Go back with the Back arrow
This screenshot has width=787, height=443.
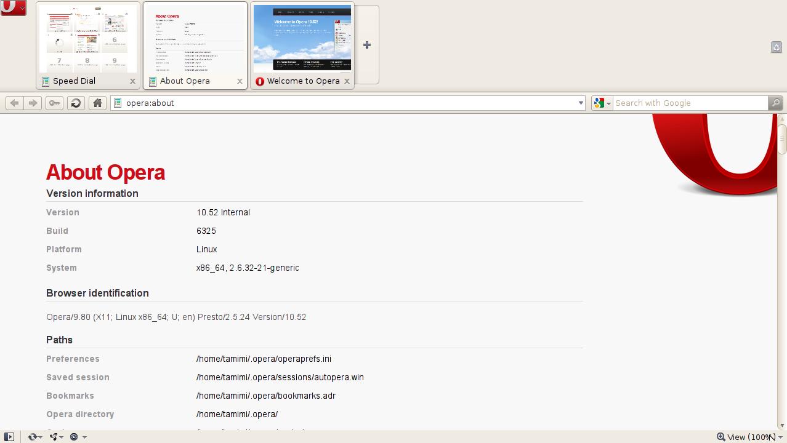[x=14, y=103]
